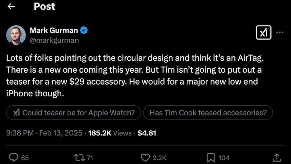Click the Post header title
Image resolution: width=291 pixels, height=164 pixels.
[44, 7]
